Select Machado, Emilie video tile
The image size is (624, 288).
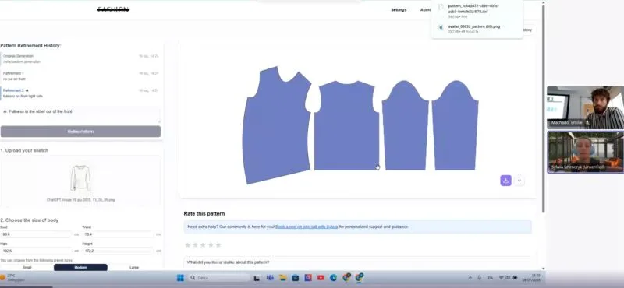pos(585,107)
